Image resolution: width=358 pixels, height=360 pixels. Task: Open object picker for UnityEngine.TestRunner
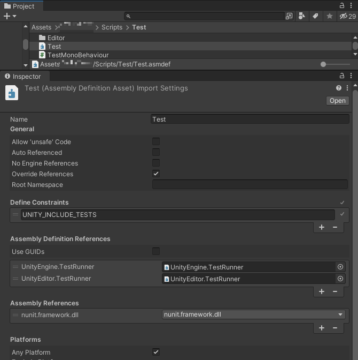[x=340, y=267]
